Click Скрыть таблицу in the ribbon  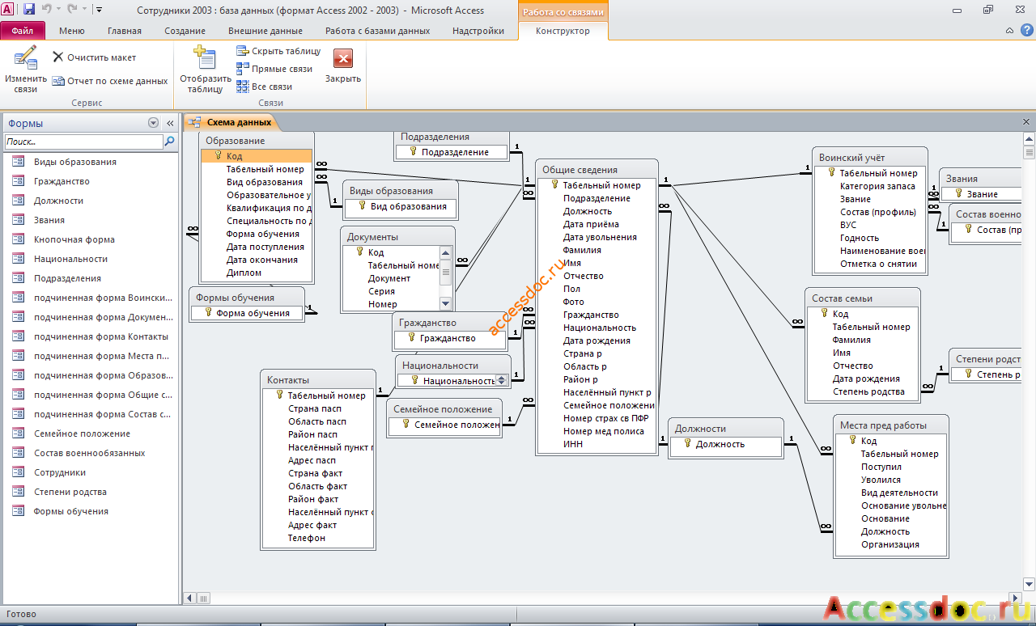click(278, 51)
